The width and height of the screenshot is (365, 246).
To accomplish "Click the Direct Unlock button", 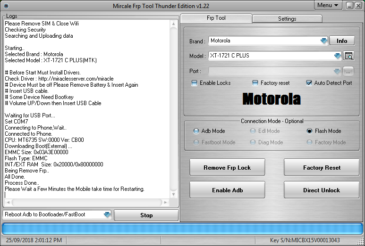I will click(x=322, y=190).
